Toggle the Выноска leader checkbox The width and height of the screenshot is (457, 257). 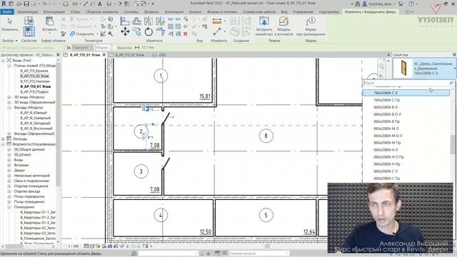coord(115,48)
